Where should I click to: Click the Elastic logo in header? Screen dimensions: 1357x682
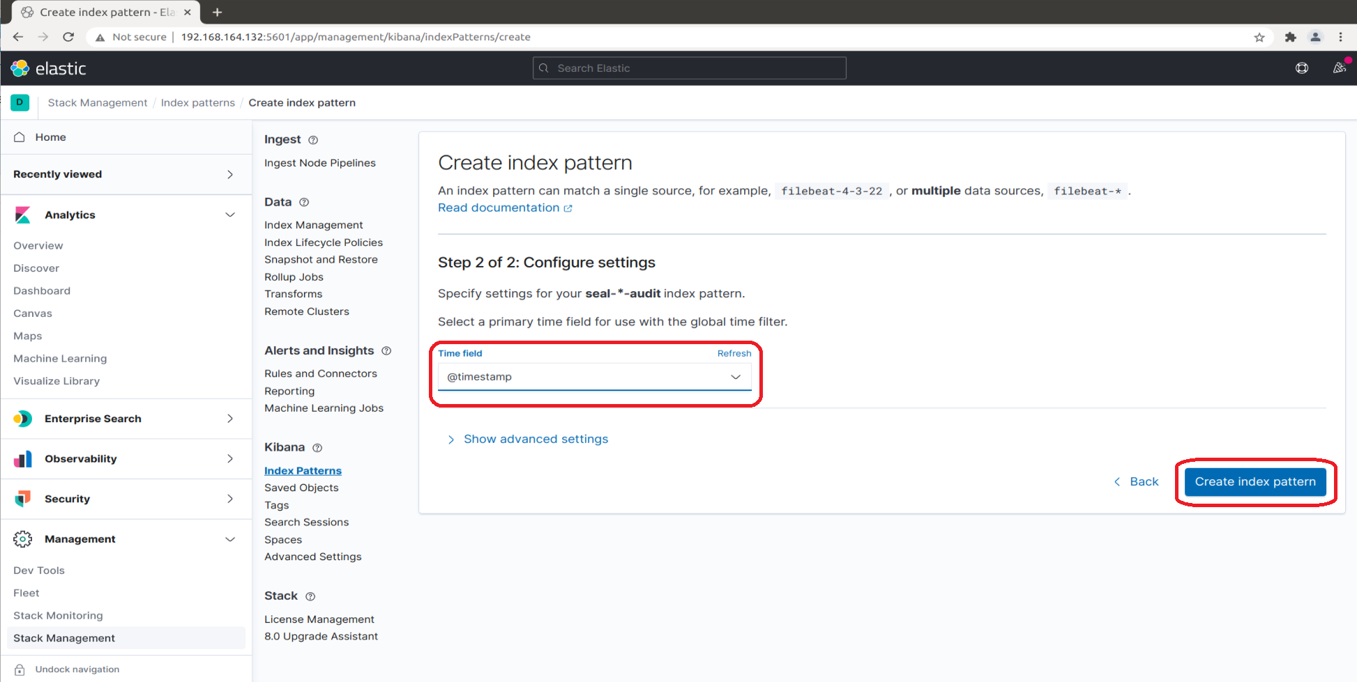tap(48, 68)
